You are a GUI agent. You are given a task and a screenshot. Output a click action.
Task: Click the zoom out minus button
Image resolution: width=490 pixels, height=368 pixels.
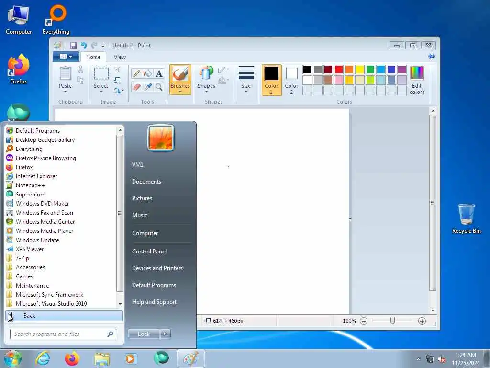364,321
